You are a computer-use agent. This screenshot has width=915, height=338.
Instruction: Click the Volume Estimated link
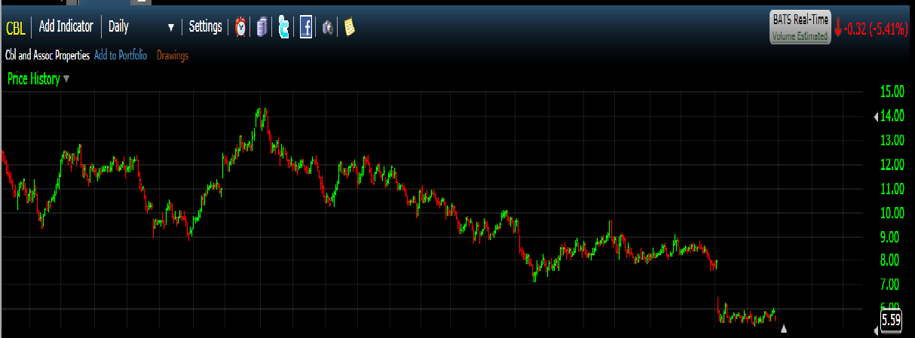(800, 35)
